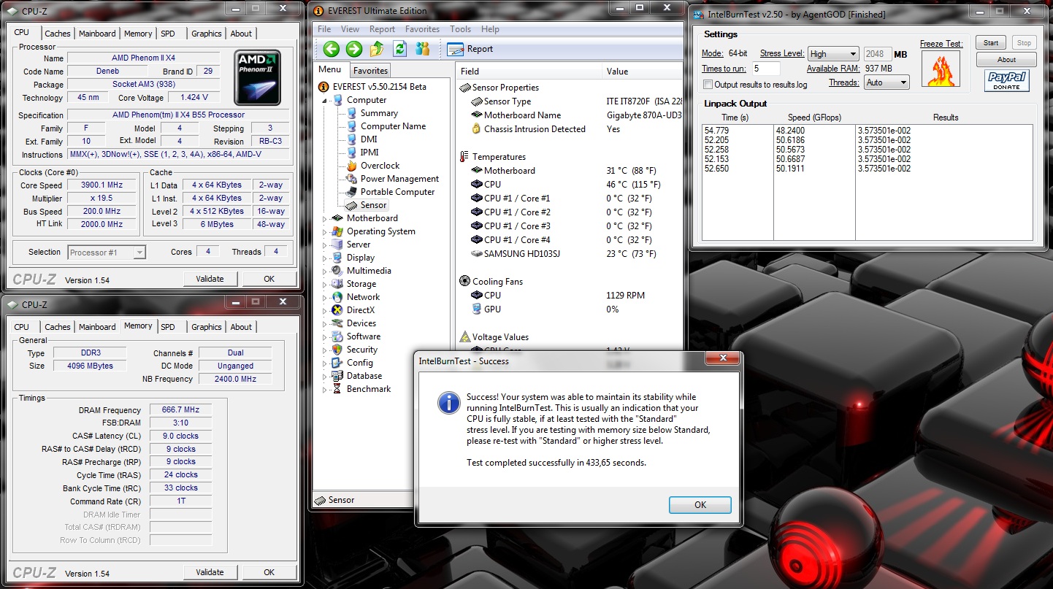
Task: Open Power Management in EVEREST tree
Action: click(x=399, y=179)
